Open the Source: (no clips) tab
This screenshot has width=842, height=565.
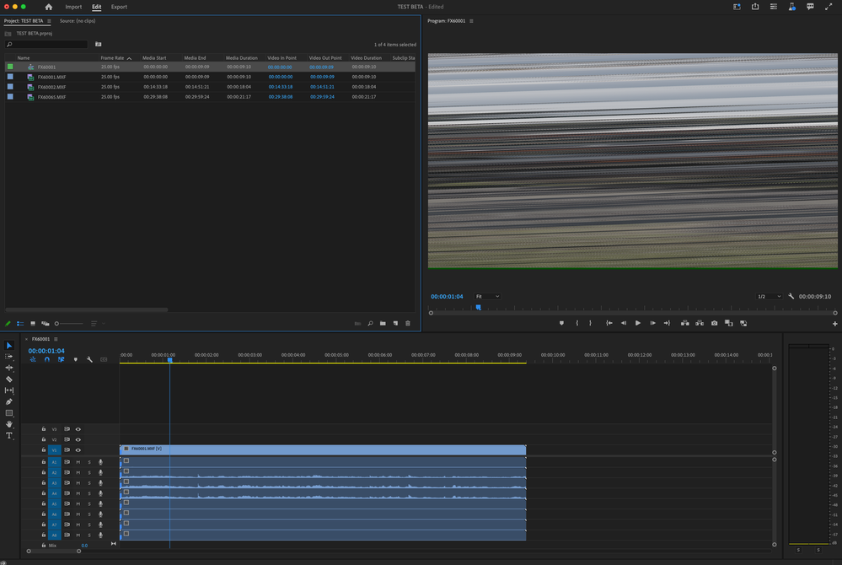[x=78, y=21]
